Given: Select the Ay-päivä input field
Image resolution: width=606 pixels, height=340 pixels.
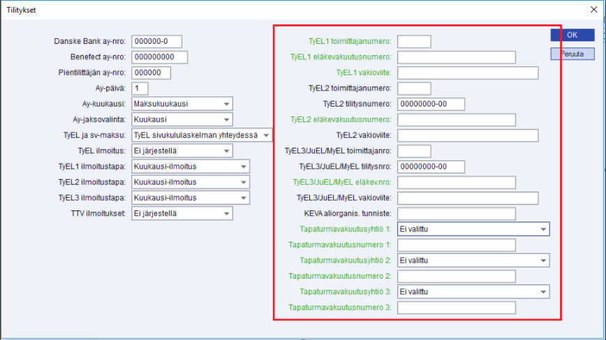Looking at the screenshot, I should (x=140, y=88).
